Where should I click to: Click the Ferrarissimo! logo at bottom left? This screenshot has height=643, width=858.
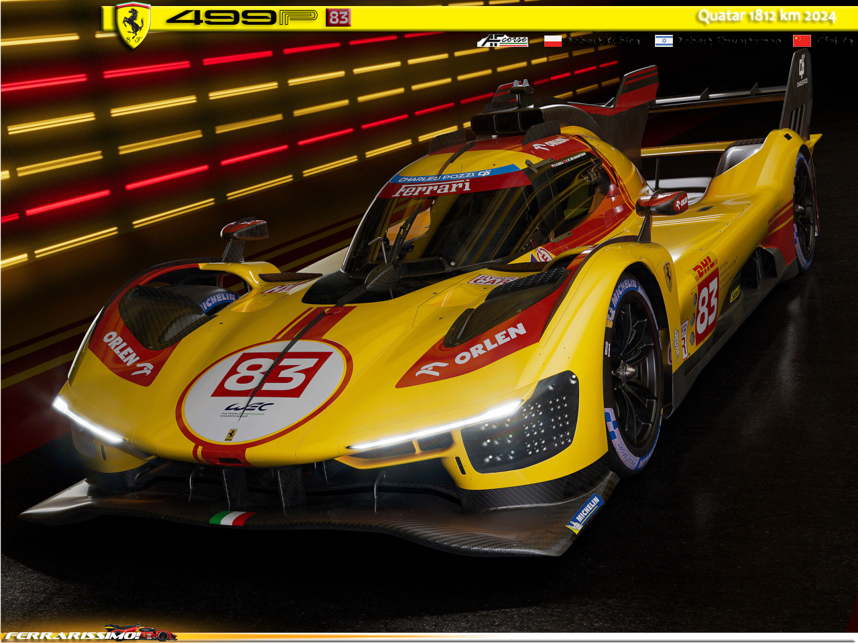point(72,635)
